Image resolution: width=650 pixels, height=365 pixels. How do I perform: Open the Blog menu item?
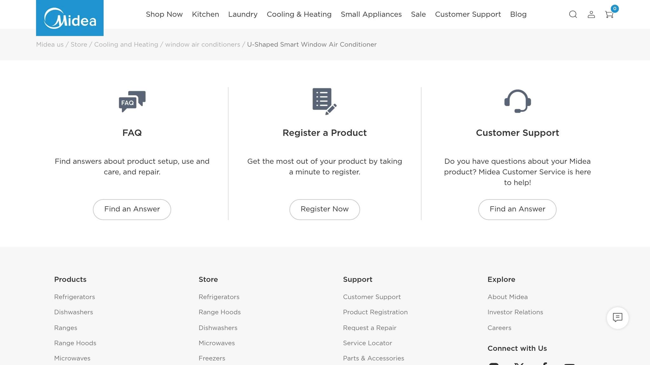(518, 15)
